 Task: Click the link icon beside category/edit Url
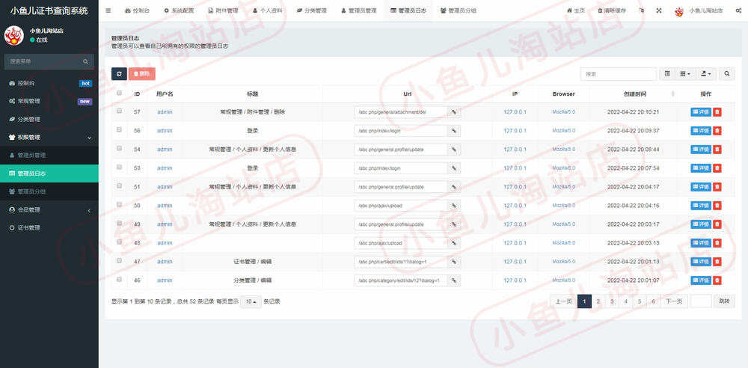tap(454, 280)
